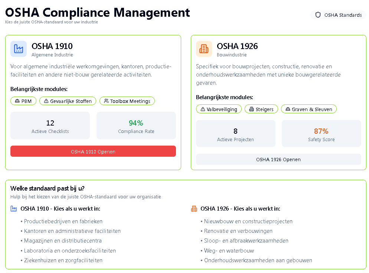This screenshot has height=273, width=369.
Task: Select the Valbeveiliging module chip
Action: (x=219, y=109)
